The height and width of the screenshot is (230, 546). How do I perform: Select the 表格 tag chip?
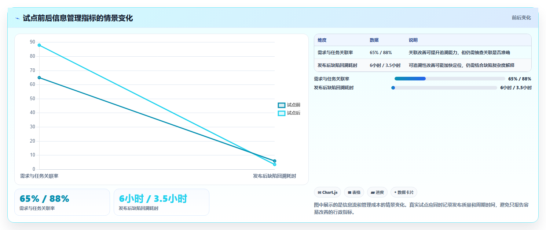[354, 192]
